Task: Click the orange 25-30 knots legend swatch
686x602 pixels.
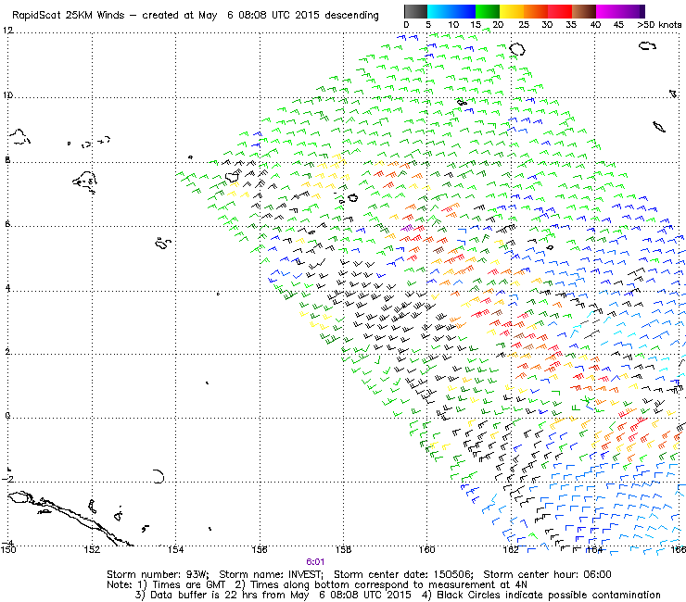Action: (x=536, y=11)
